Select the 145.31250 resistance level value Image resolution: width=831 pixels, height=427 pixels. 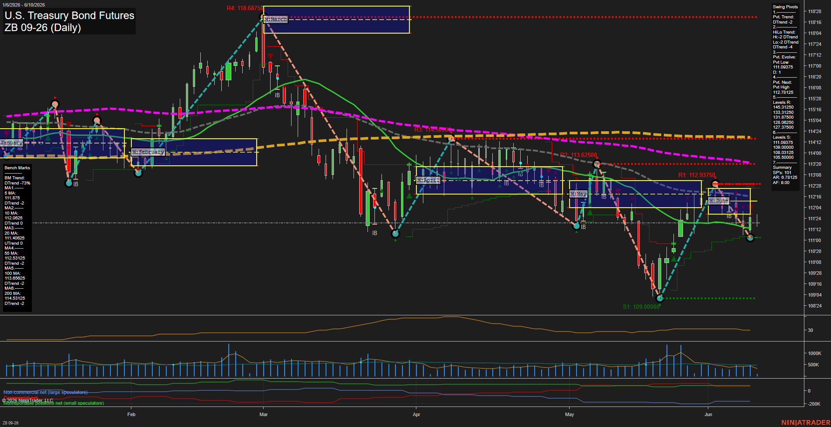coord(783,107)
